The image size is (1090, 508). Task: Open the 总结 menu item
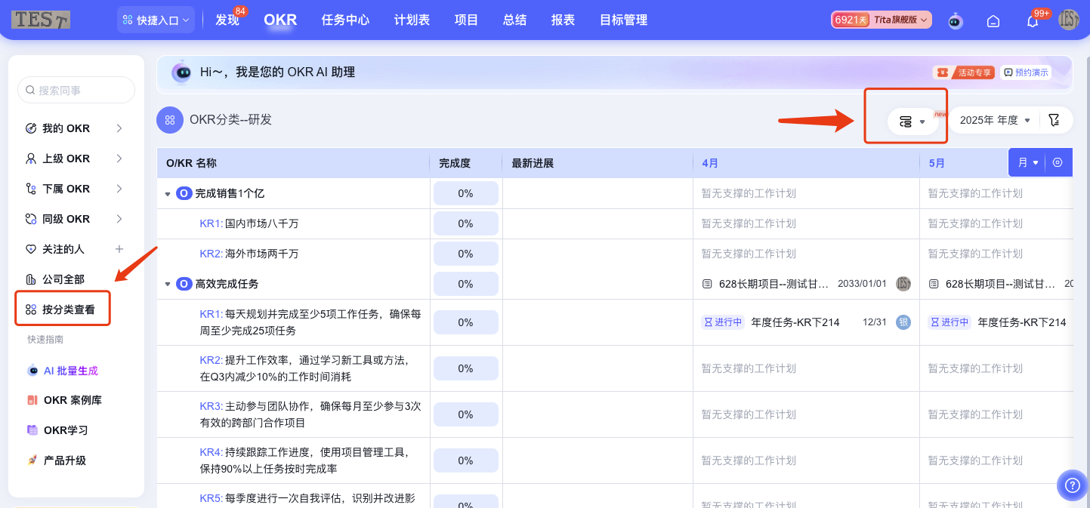[x=514, y=20]
